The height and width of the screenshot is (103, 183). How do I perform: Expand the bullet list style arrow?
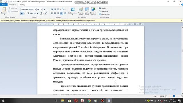61,9
